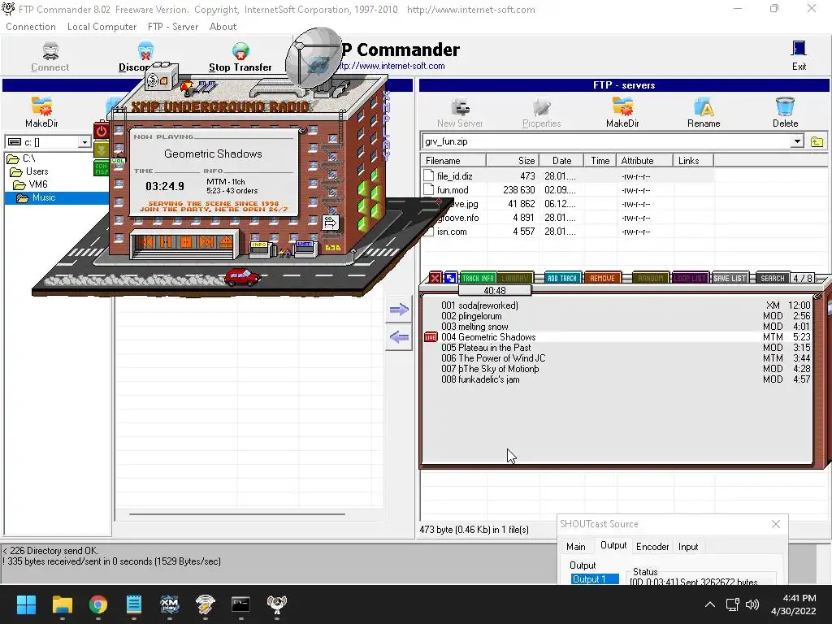Open XMPlay green CONFIG button
This screenshot has width=832, height=624.
(x=101, y=168)
